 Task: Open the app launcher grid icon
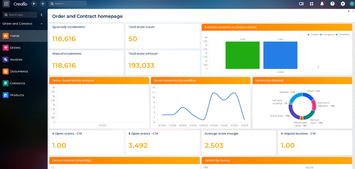point(6,4)
